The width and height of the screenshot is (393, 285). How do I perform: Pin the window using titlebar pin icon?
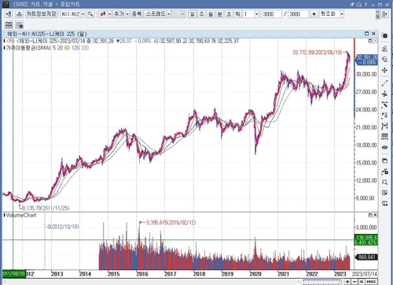352,5
